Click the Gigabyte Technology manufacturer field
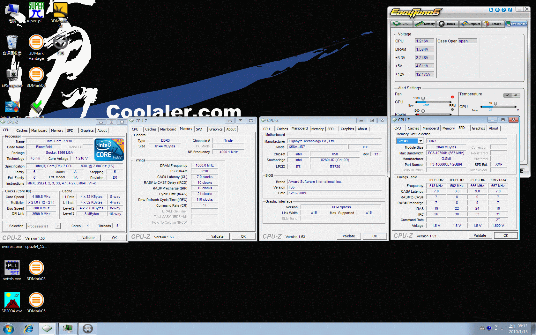The image size is (536, 335). (x=334, y=141)
